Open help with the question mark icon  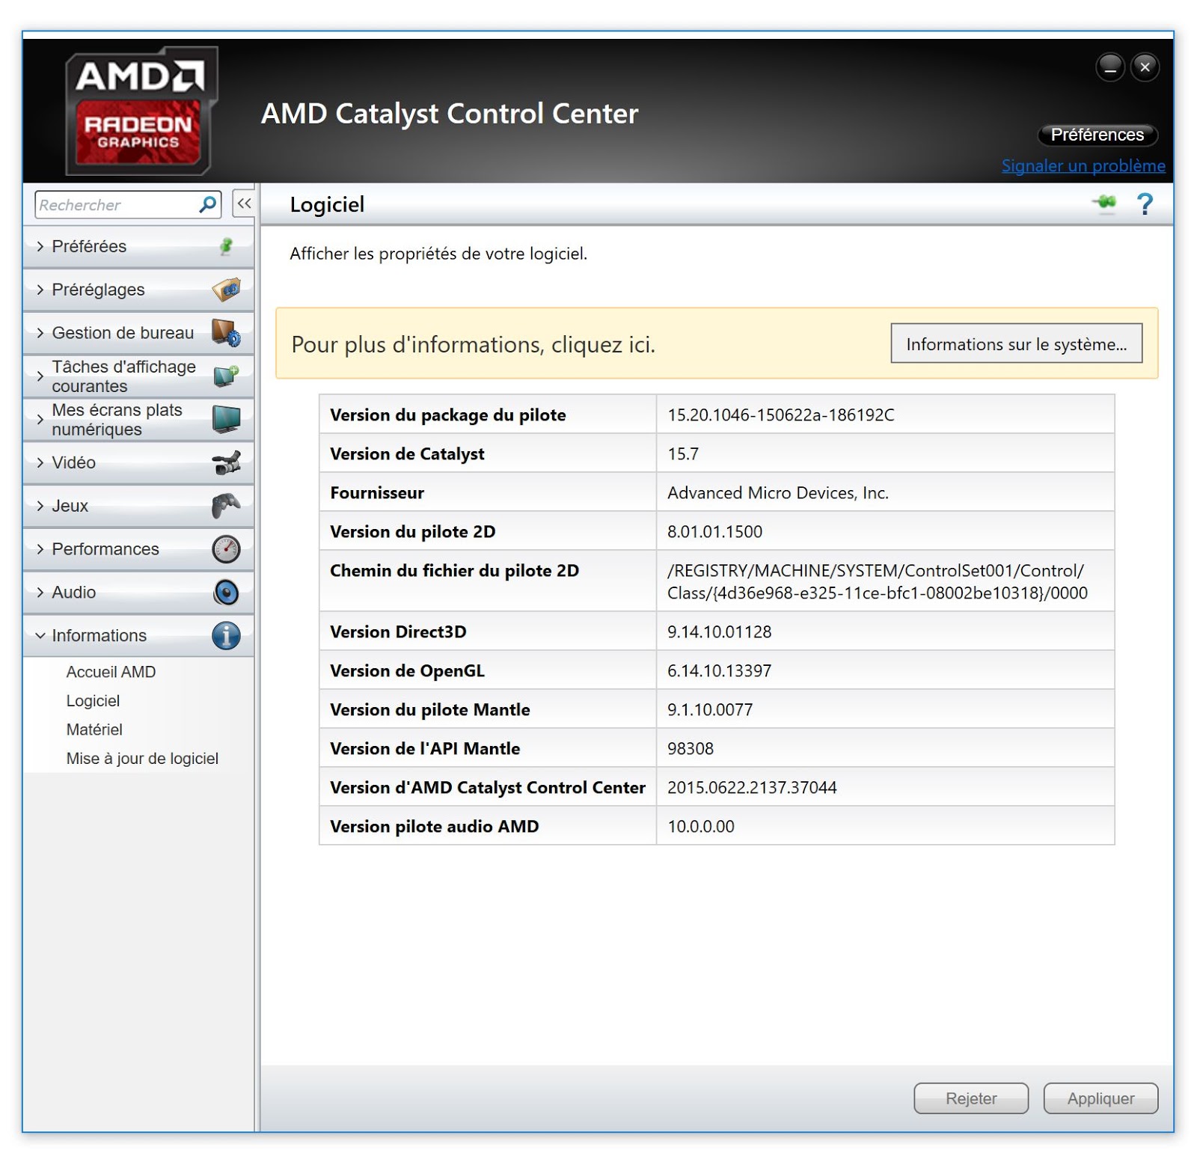[1145, 204]
